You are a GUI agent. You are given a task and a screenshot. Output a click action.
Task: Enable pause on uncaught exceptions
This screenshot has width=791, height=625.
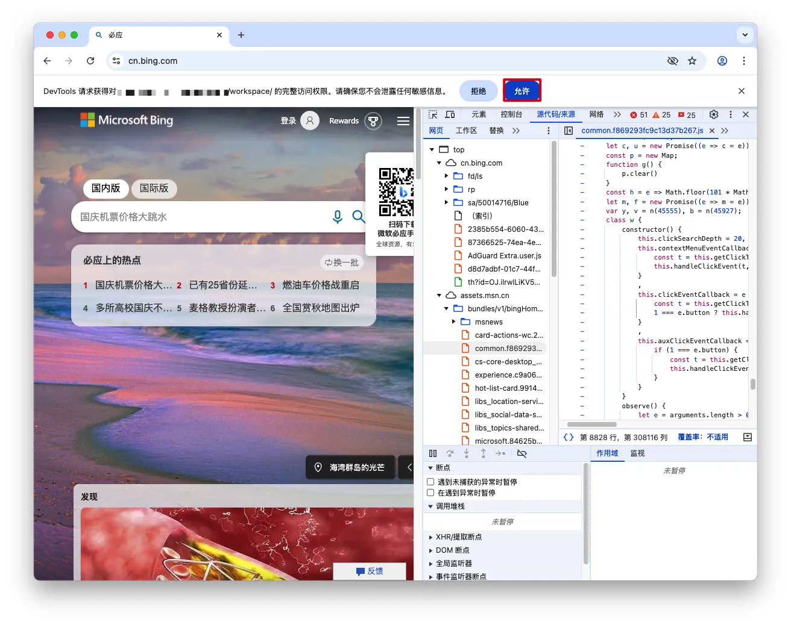pyautogui.click(x=430, y=482)
